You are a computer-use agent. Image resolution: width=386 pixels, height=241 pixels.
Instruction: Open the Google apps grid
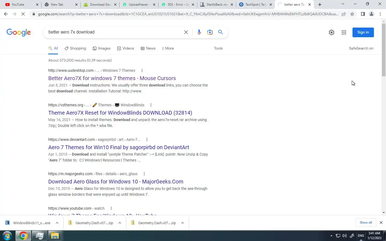point(344,32)
